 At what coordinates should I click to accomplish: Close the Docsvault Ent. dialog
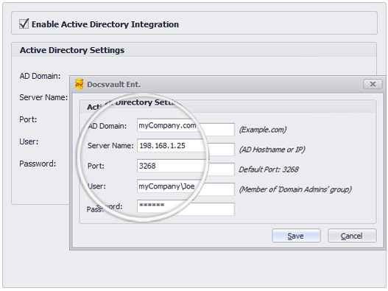pos(373,84)
